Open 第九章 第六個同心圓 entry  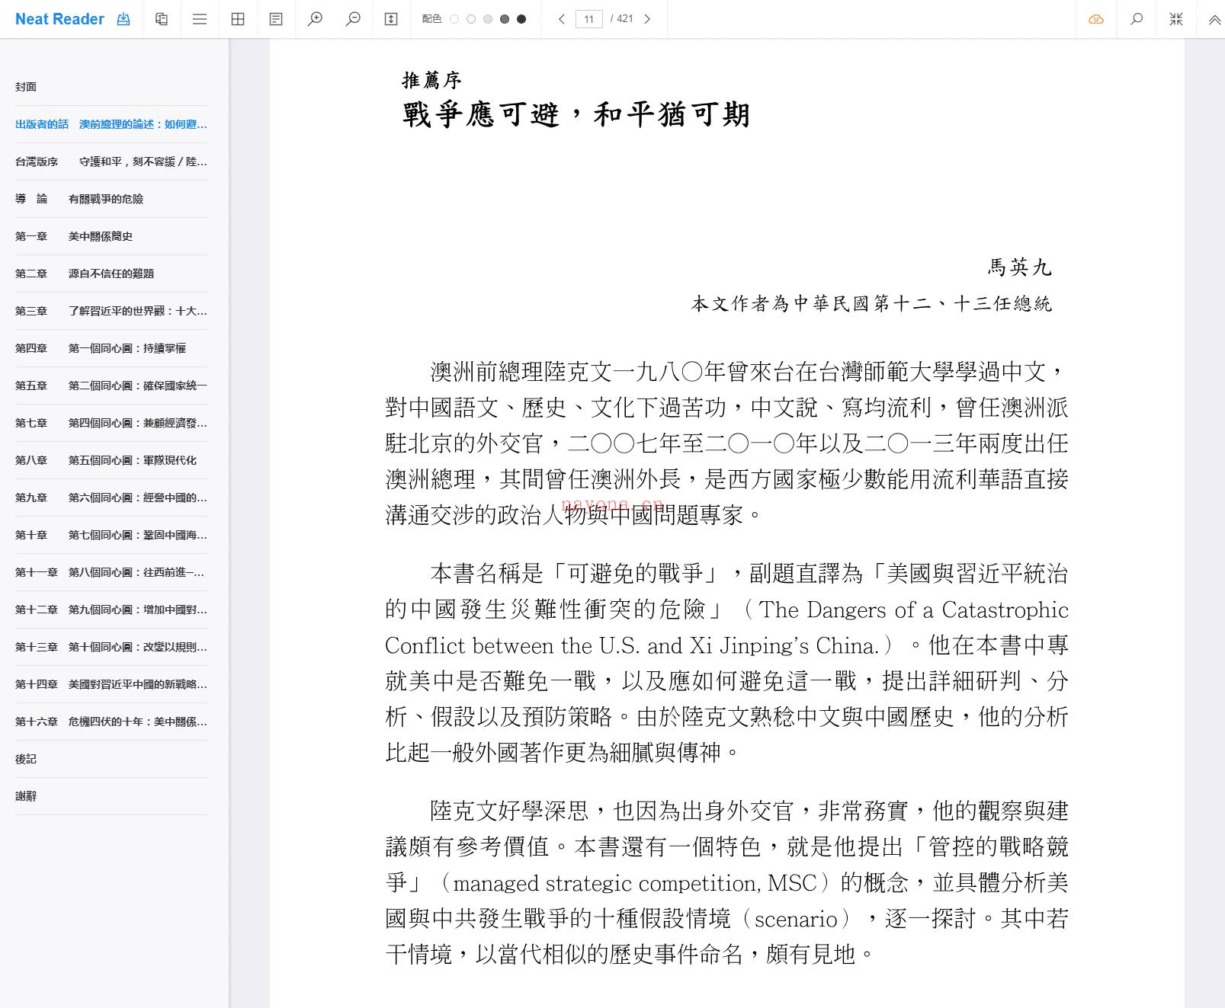(x=111, y=498)
